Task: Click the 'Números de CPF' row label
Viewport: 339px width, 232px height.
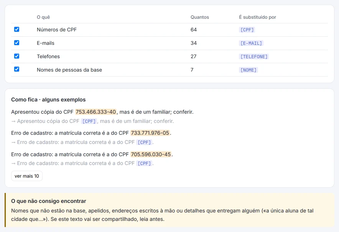Action: (x=57, y=29)
